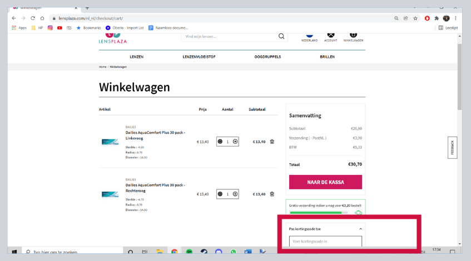Open Discord from the taskbar
This screenshot has width=471, height=261.
219,252
